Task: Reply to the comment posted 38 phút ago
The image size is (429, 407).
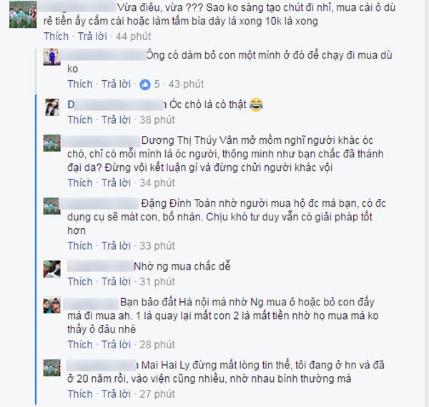Action: click(x=116, y=120)
